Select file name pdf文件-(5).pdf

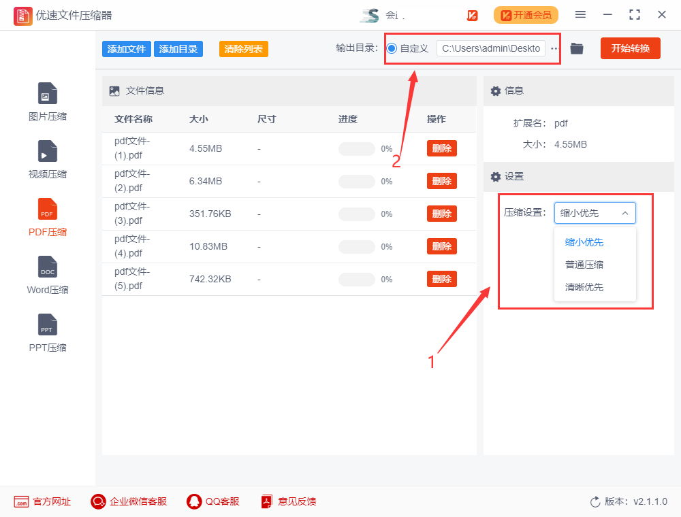(x=132, y=279)
